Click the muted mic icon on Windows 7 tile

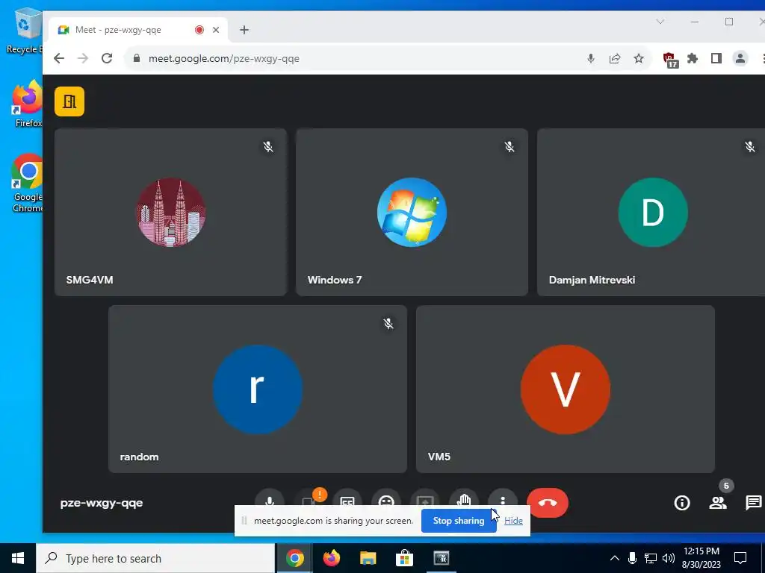coord(510,147)
